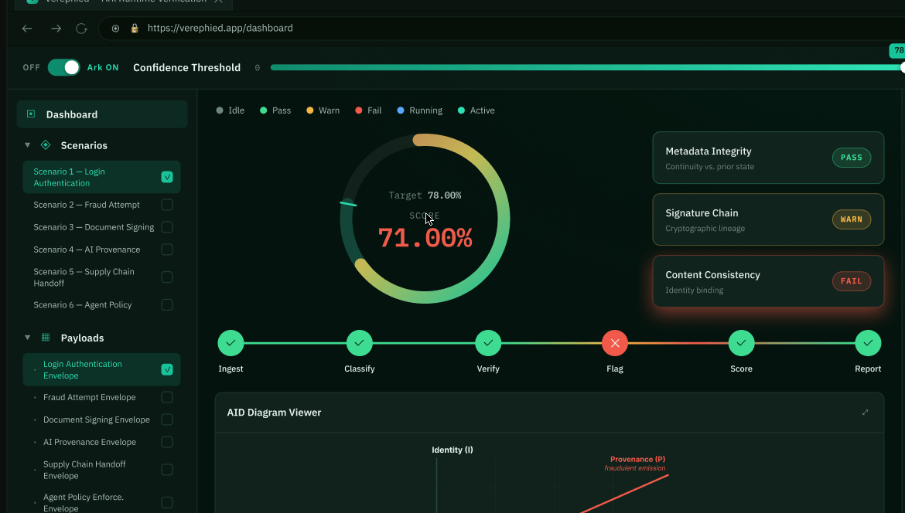The height and width of the screenshot is (513, 905).
Task: Select the AI Provenance Envelope payload
Action: [x=101, y=442]
